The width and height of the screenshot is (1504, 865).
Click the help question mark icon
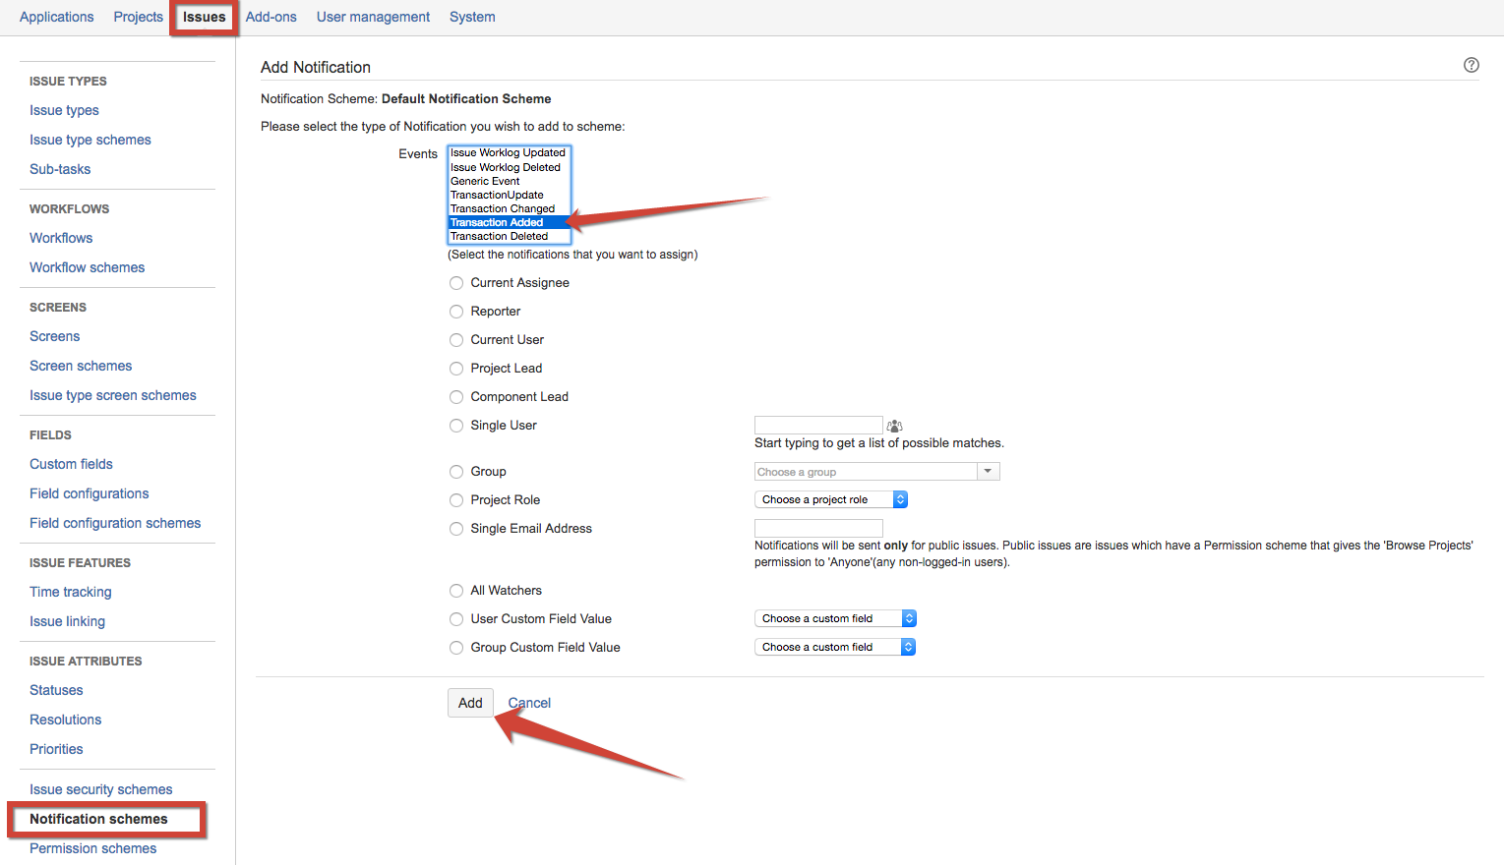point(1471,65)
